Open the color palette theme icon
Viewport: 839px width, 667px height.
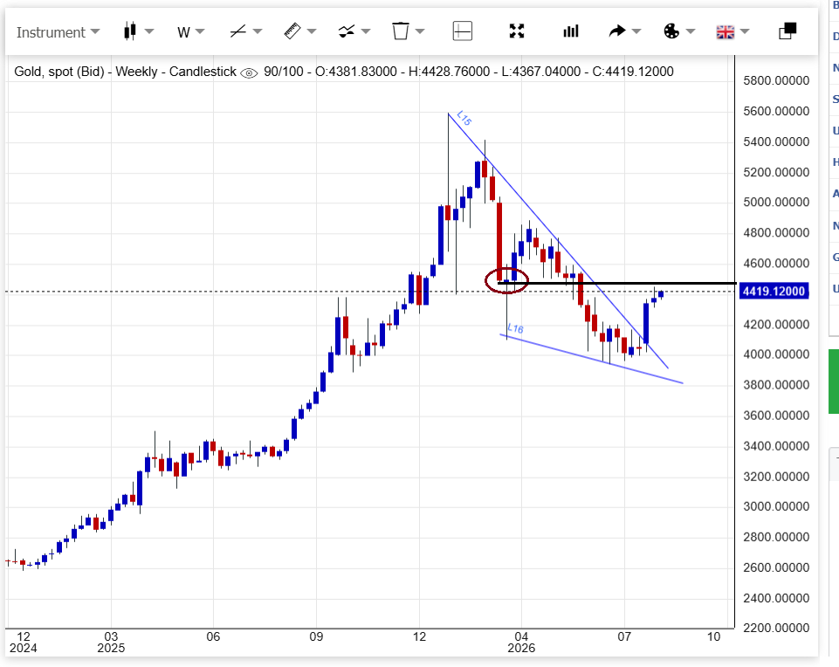coord(671,31)
